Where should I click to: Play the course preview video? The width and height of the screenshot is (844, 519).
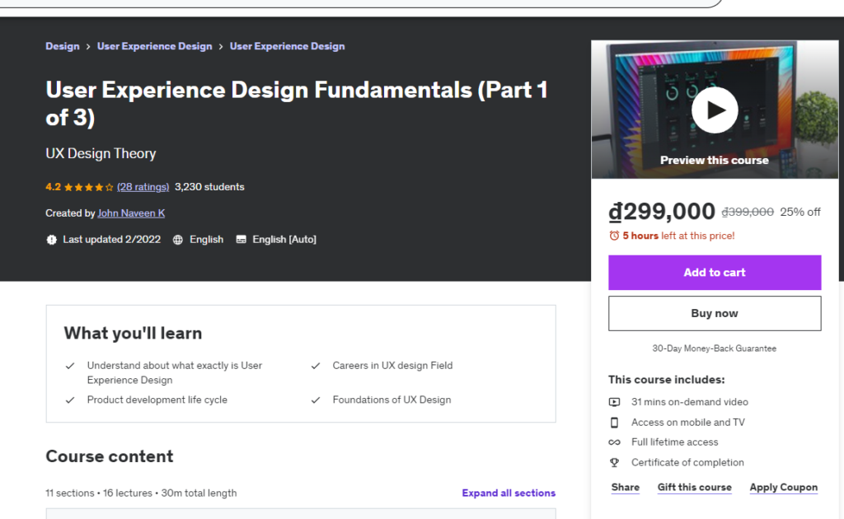click(x=714, y=110)
